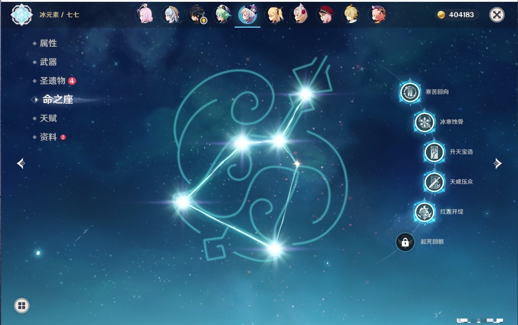Open the 圣遗物 artifacts menu
The width and height of the screenshot is (518, 325).
click(52, 81)
